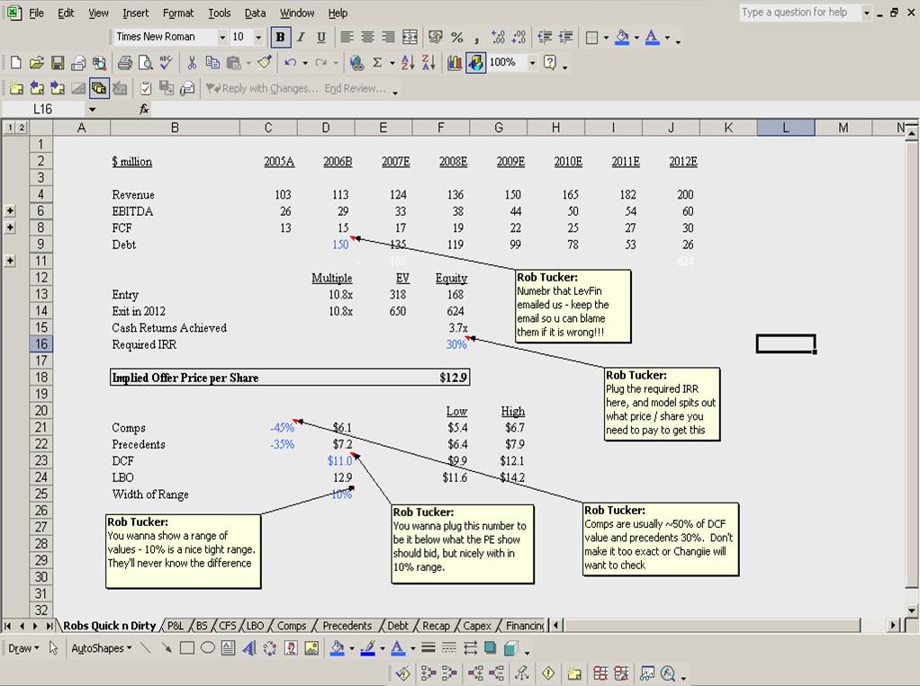Open the Borders dropdown arrow
This screenshot has width=920, height=686.
pos(606,38)
